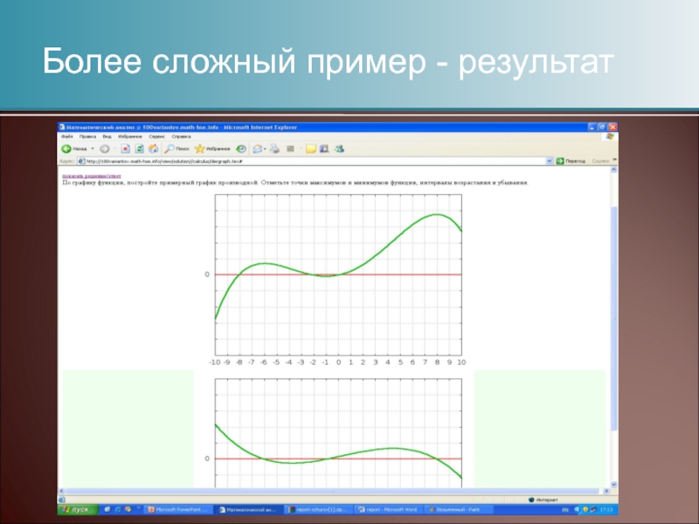Click the Переход go button

pyautogui.click(x=571, y=162)
